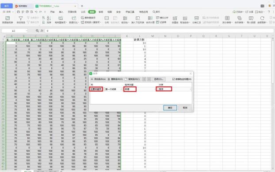Click 取消 (Cancel) in the sort dialog
The image size is (275, 172).
click(x=185, y=108)
